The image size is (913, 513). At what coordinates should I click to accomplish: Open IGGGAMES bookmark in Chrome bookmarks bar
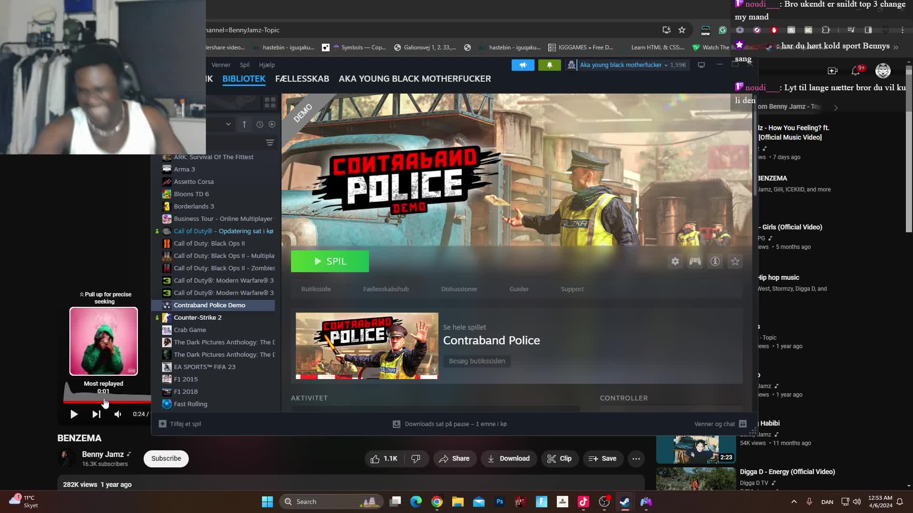point(581,47)
